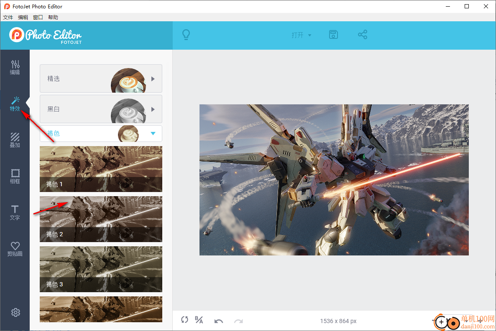
Task: Open the 叠加 (Overlay) panel
Action: (x=15, y=140)
